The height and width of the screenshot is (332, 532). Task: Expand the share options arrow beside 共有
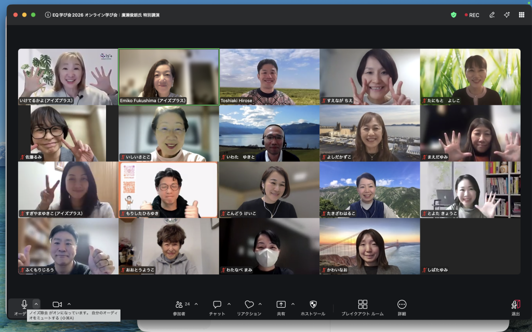click(x=292, y=304)
